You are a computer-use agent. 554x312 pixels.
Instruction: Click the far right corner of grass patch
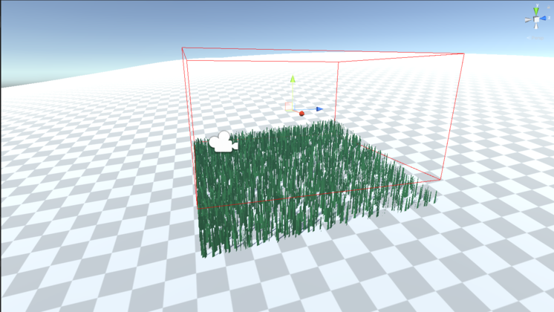tap(429, 195)
